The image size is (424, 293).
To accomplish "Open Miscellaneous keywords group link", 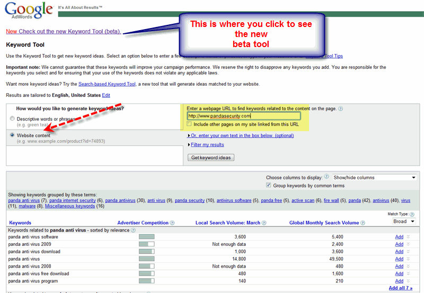I will [x=70, y=206].
